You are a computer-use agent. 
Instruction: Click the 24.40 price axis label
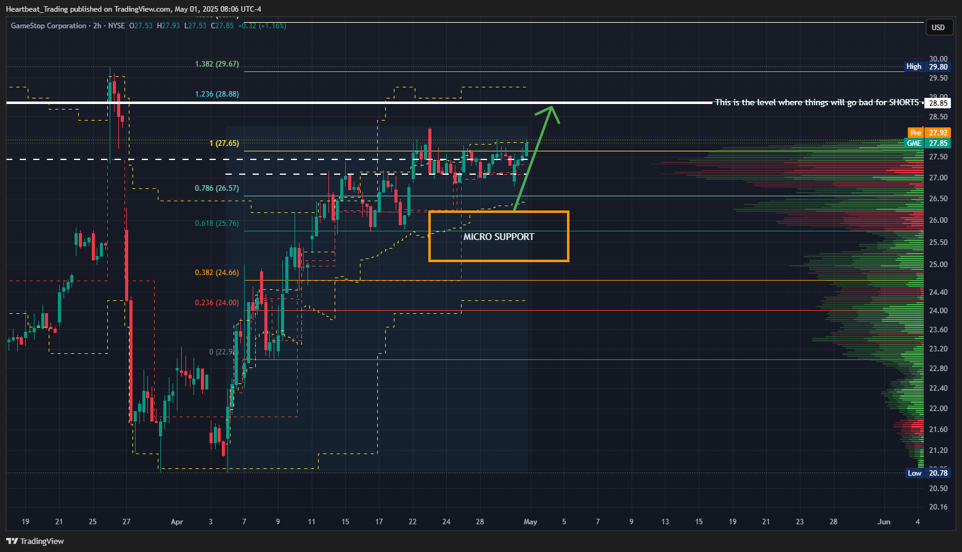[x=939, y=292]
